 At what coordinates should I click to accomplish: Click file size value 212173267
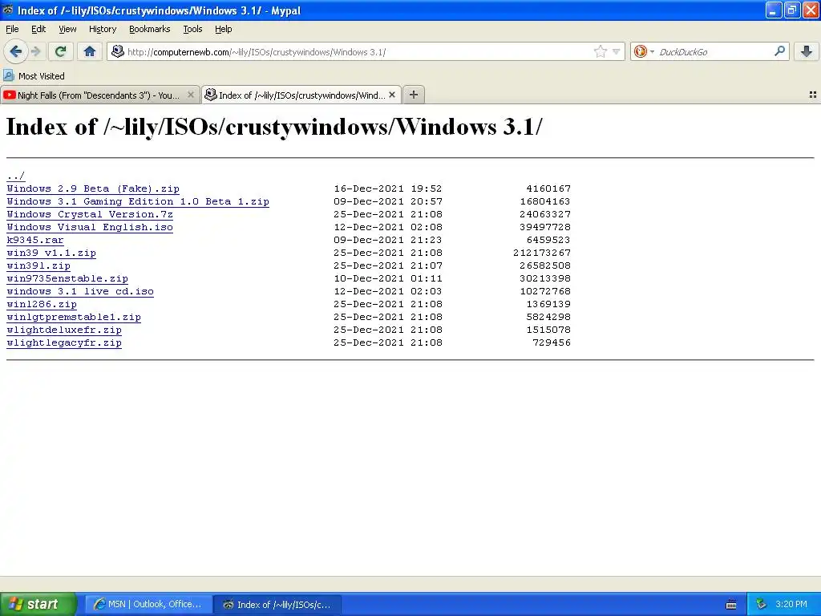click(x=542, y=253)
